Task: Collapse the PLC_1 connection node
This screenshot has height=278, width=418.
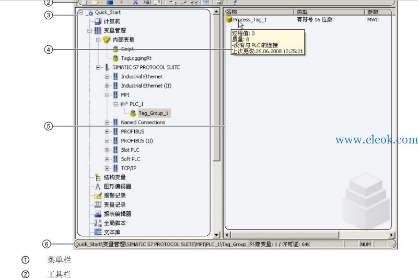Action: click(x=115, y=104)
